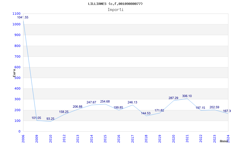Image resolution: width=231 pixels, height=144 pixels.
Task: Click the y-axis tick label 500
Action: 17,78
